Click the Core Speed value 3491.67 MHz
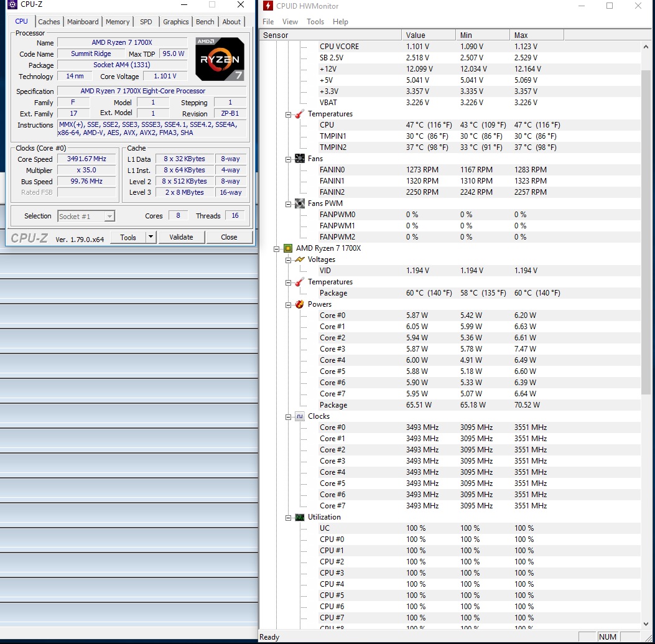Viewport: 655px width, 644px height. point(86,159)
